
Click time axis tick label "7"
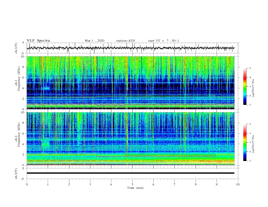click(x=175, y=184)
